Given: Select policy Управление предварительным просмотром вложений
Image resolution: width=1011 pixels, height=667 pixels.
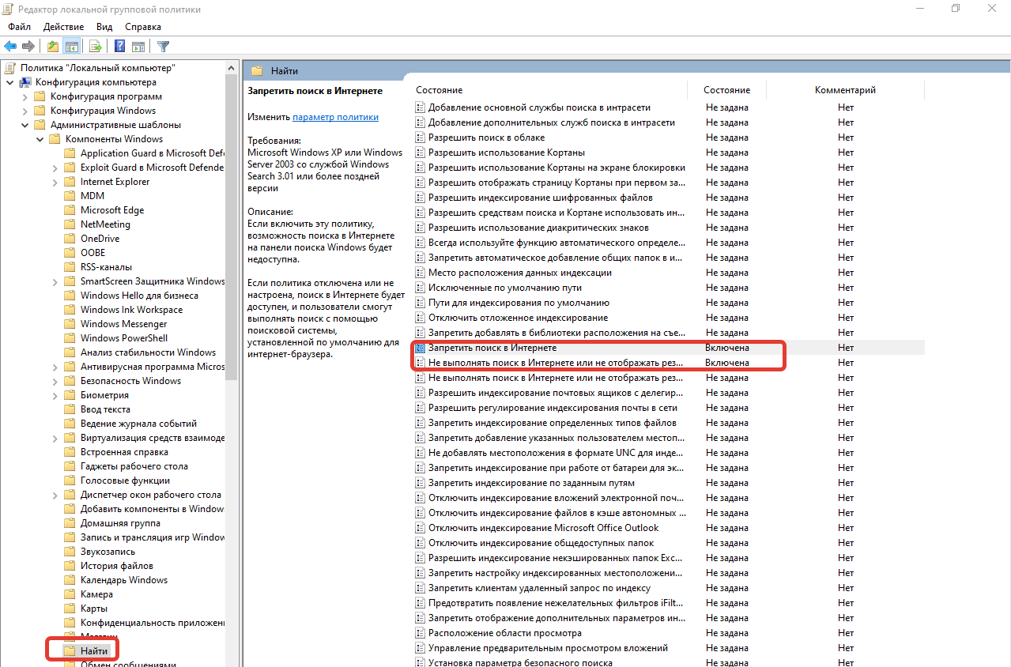Looking at the screenshot, I should point(548,648).
